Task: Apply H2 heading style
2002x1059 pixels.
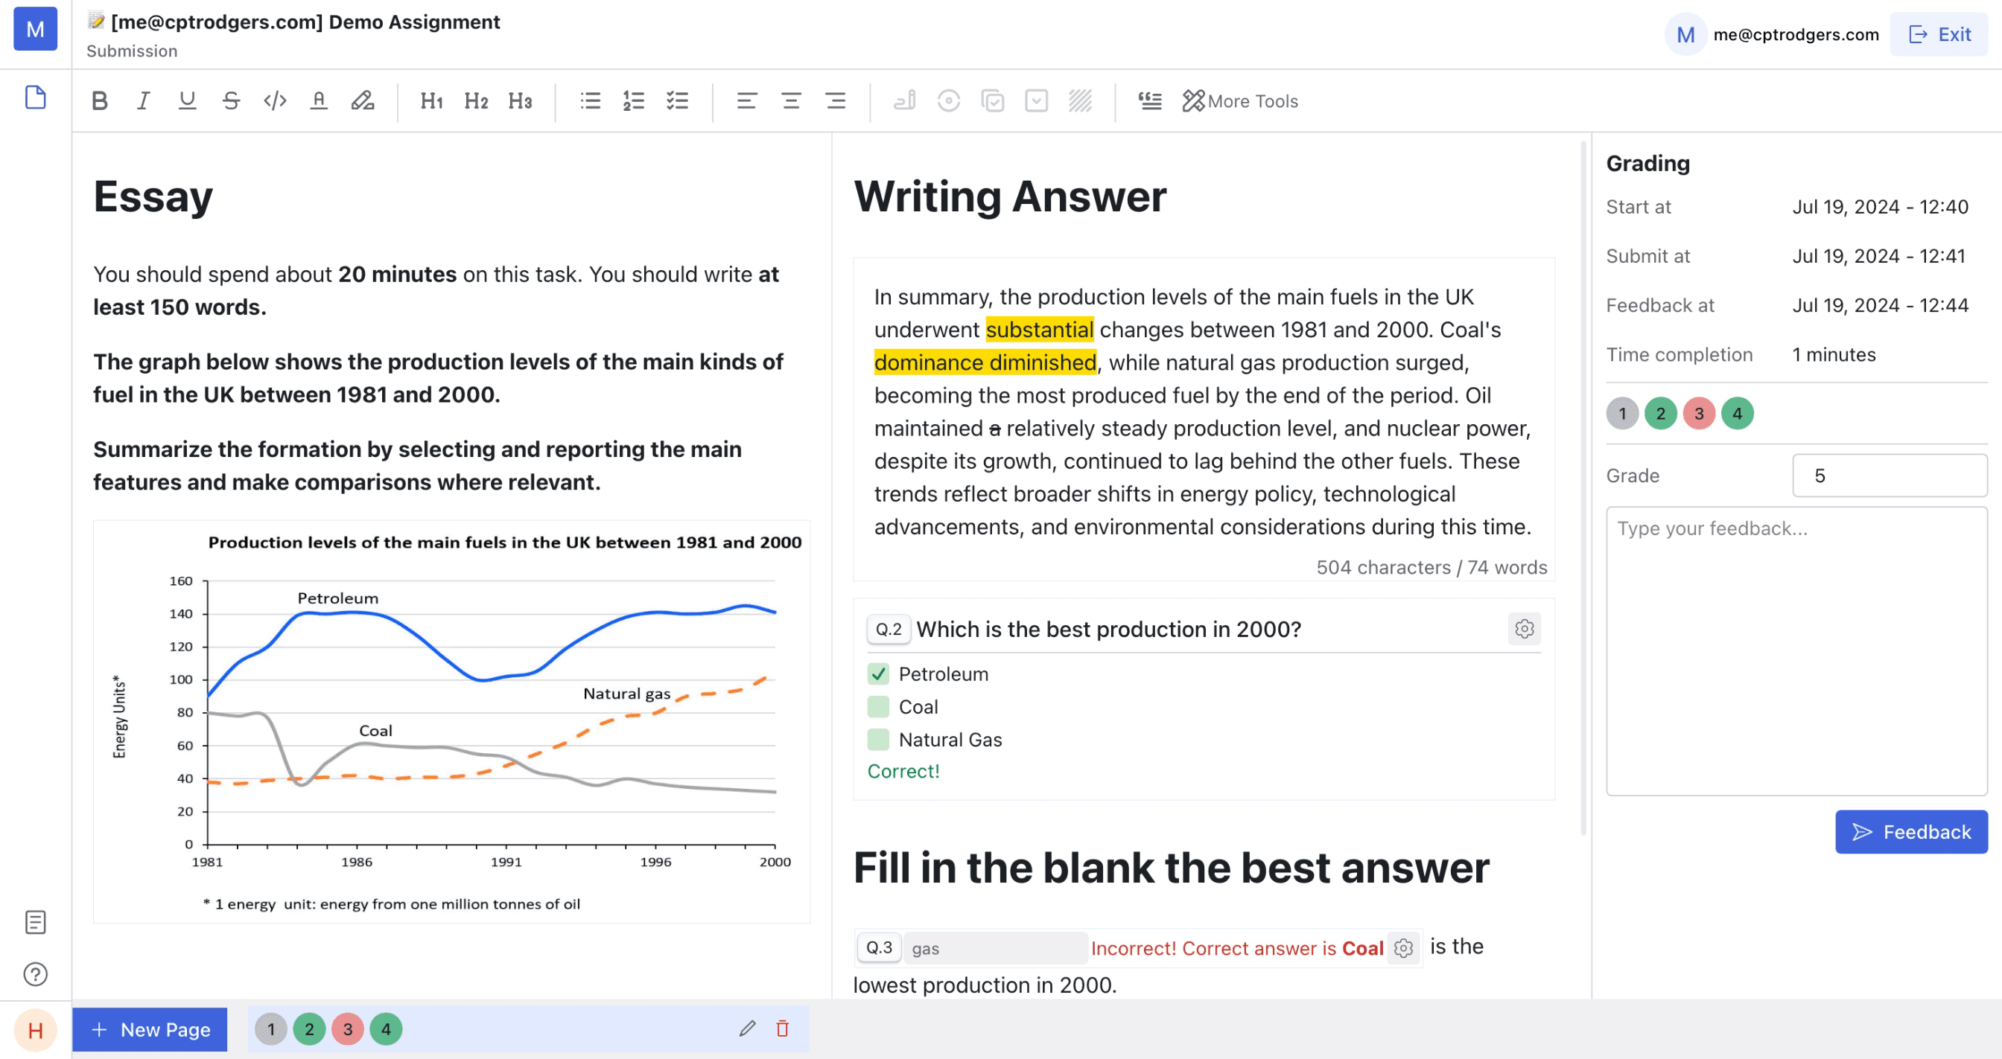Action: pos(475,100)
